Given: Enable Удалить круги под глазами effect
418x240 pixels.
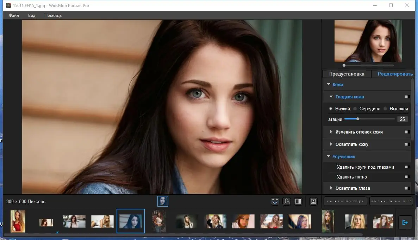Looking at the screenshot, I should (x=407, y=167).
